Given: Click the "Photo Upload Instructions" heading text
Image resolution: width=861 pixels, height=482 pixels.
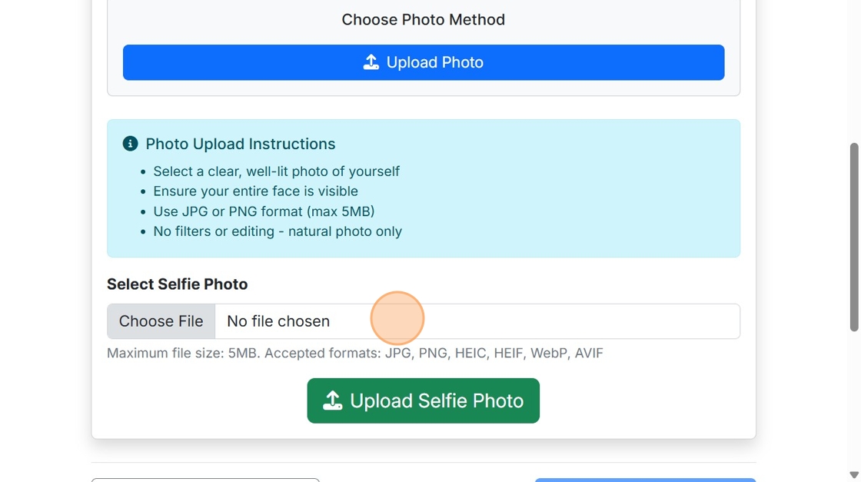Looking at the screenshot, I should click(241, 144).
